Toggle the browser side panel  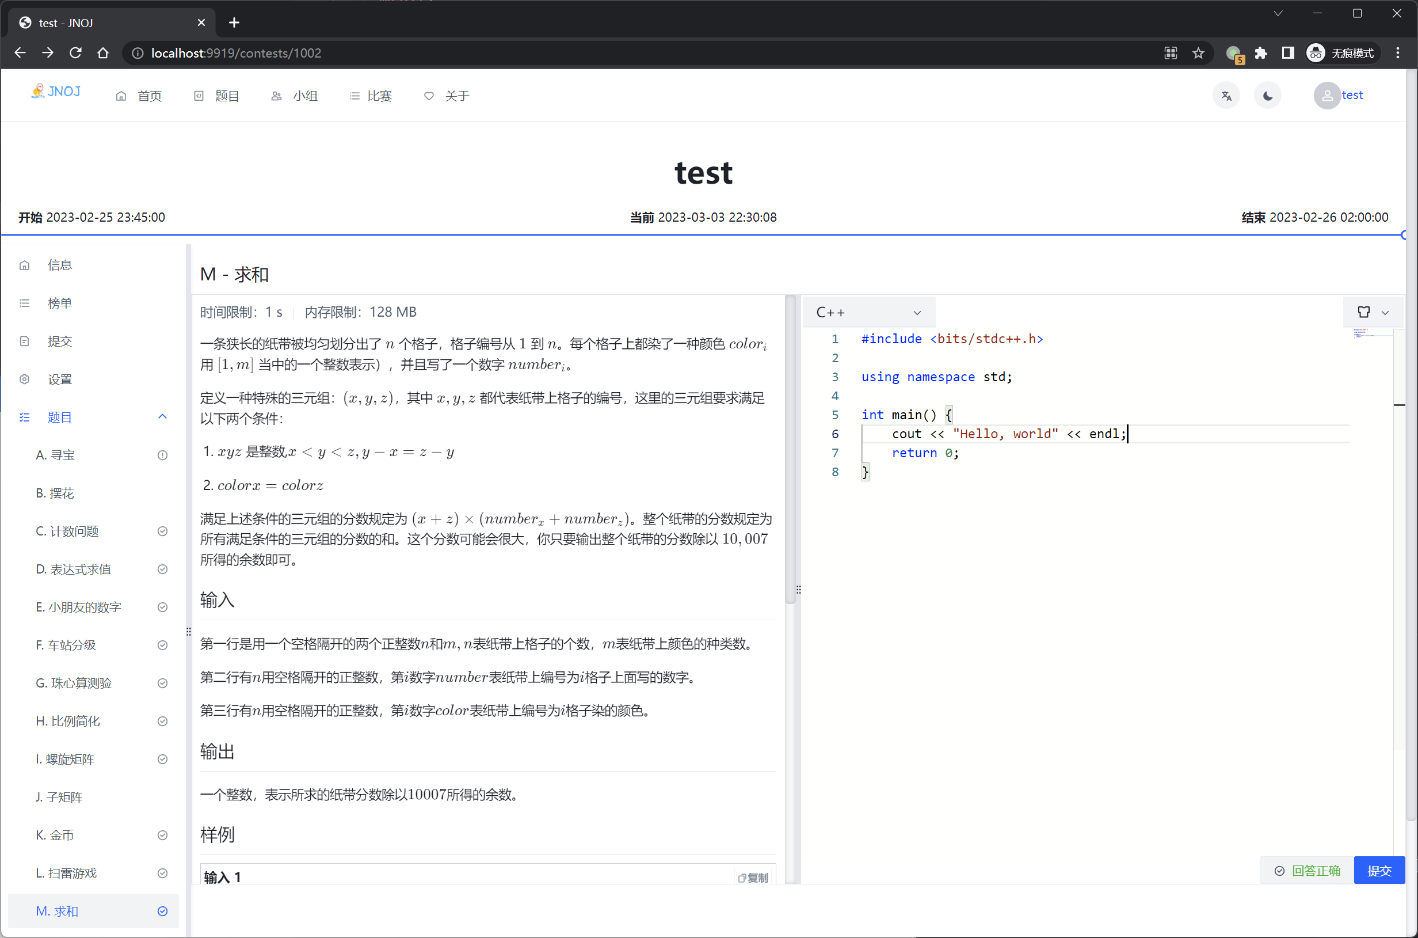coord(1288,53)
